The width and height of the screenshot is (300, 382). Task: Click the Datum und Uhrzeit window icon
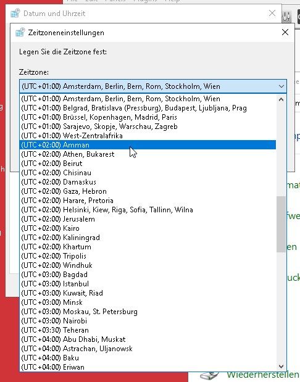click(x=15, y=13)
